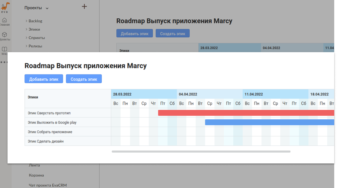Select the red Сверстать прототип timeline bar
This screenshot has width=337, height=188.
click(246, 113)
